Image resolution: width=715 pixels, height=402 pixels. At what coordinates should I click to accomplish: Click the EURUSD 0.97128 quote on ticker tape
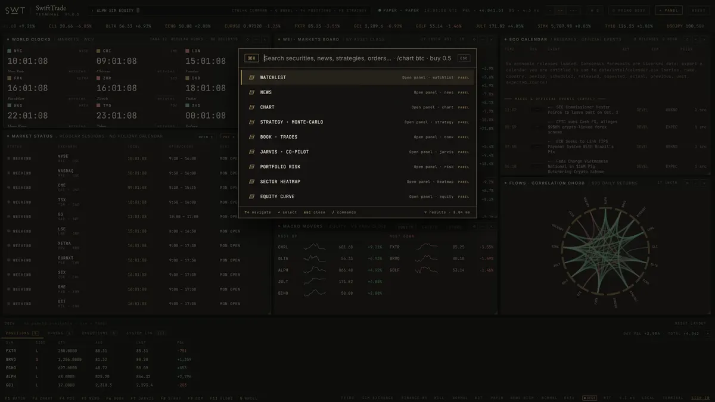[253, 26]
